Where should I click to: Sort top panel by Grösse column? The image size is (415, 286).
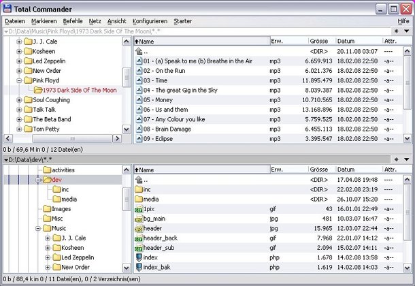[318, 42]
